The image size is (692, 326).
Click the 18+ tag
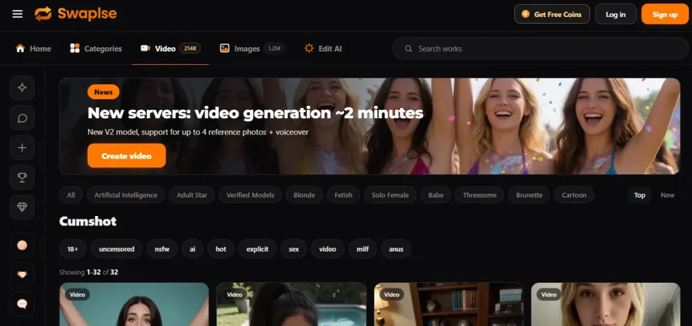tap(72, 249)
